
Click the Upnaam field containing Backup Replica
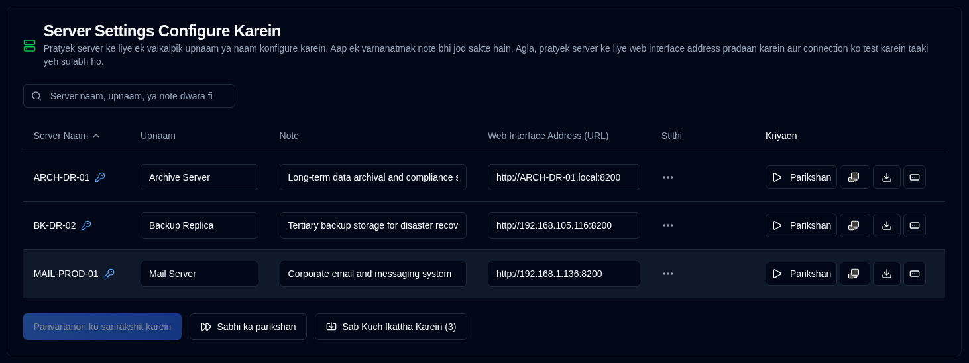click(199, 225)
